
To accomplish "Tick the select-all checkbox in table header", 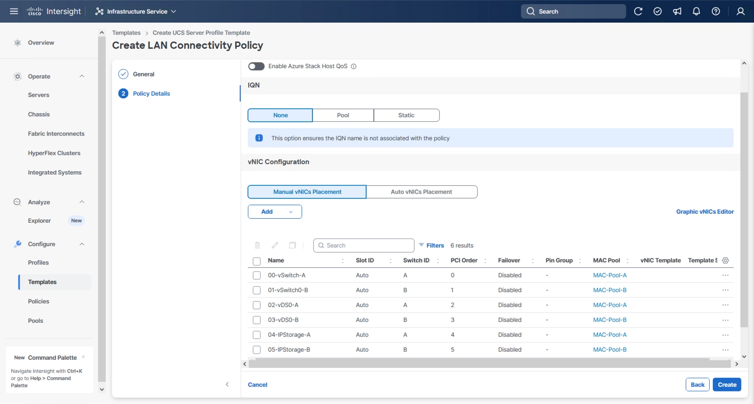I will tap(257, 261).
